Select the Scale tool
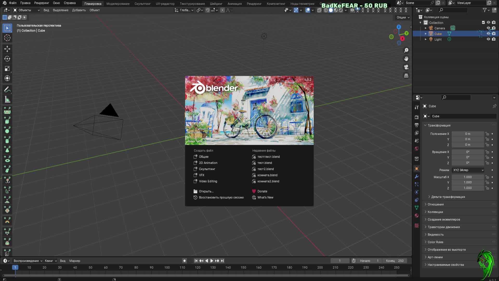The image size is (499, 281). 7,69
